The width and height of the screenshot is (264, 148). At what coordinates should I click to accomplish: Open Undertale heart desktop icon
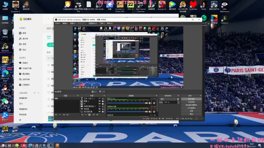click(x=193, y=6)
